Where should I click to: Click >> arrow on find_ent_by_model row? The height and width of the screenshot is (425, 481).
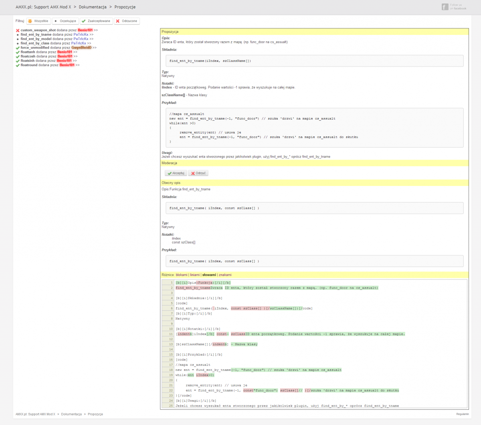pyautogui.click(x=91, y=39)
